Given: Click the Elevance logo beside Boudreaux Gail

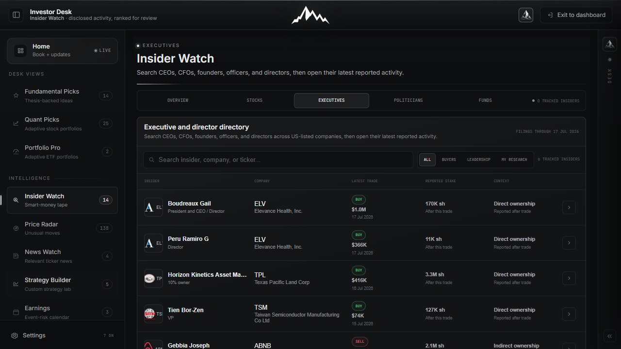Looking at the screenshot, I should 153,207.
